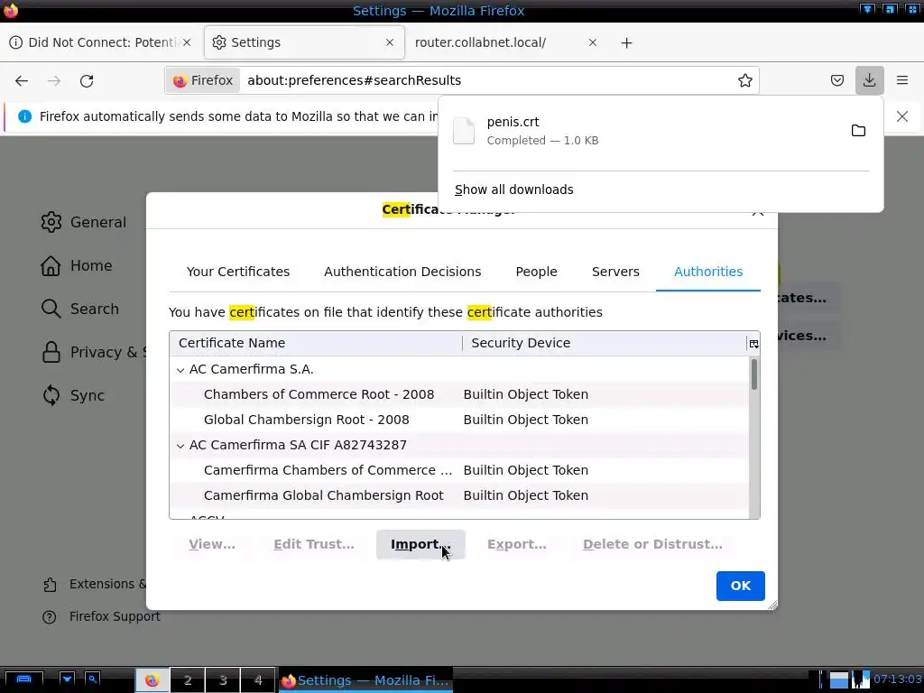Close the Settings tab
The height and width of the screenshot is (693, 924).
390,42
